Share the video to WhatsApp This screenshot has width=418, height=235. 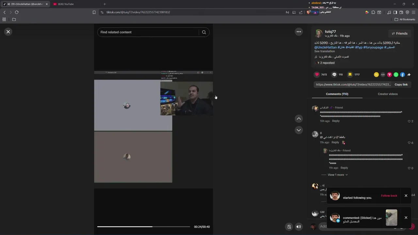(x=396, y=74)
